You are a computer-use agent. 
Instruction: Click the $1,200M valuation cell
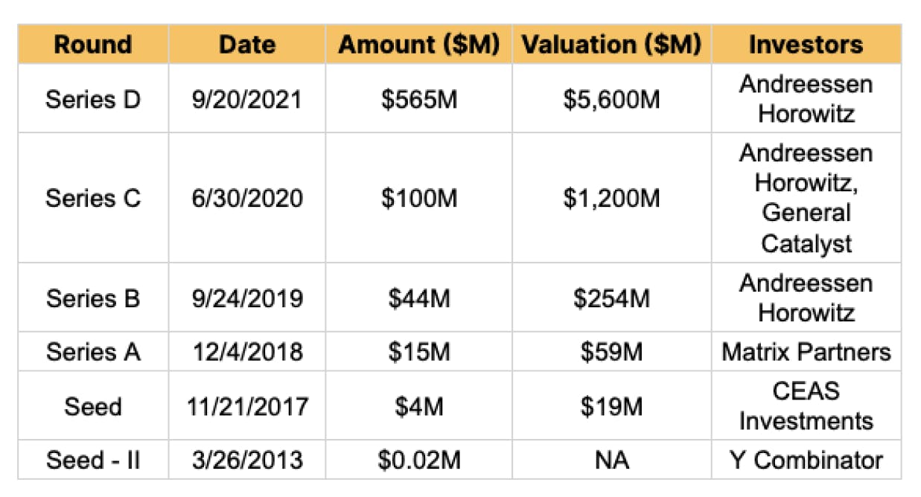[611, 198]
